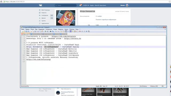This screenshot has height=96, width=171.
Task: Open the Поиск menu in Notepad++
Action: [x=32, y=29]
